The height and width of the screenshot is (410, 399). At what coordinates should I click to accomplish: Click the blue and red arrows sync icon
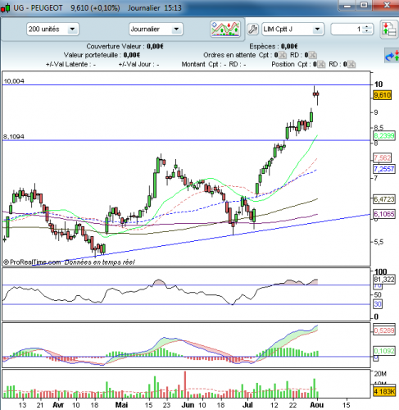(392, 56)
